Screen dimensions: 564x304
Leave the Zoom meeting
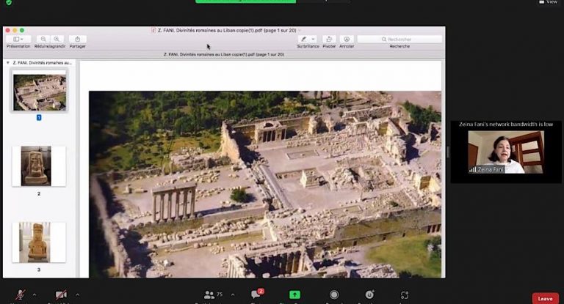coord(545,298)
